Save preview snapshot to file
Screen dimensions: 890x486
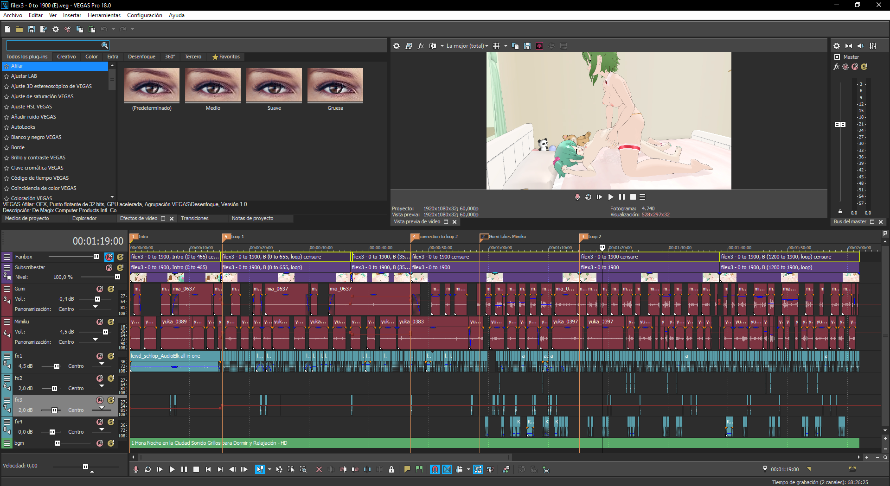coord(527,46)
